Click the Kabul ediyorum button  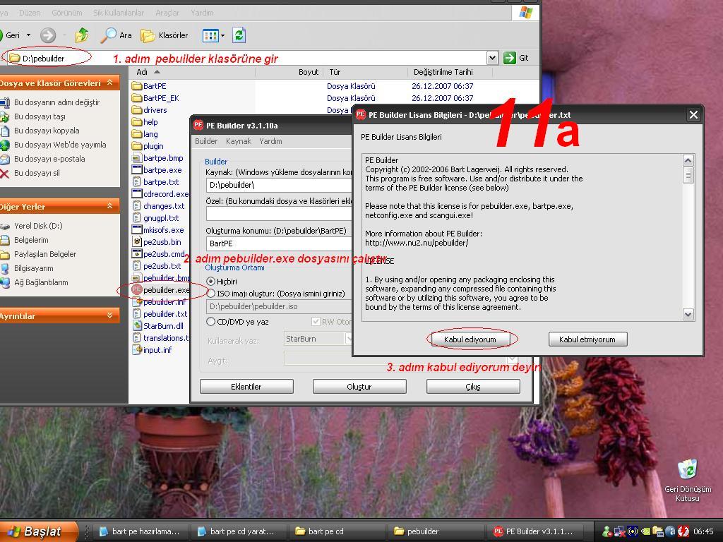coord(470,339)
